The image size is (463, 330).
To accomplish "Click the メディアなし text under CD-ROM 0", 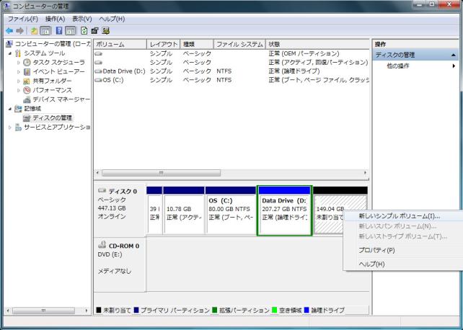I will tap(114, 271).
